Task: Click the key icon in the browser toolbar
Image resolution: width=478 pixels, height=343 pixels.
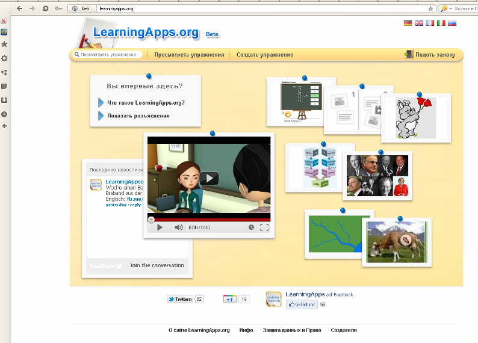Action: tap(58, 8)
